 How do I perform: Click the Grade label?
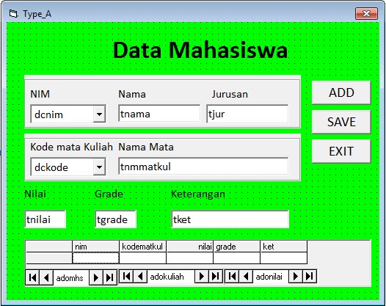109,194
